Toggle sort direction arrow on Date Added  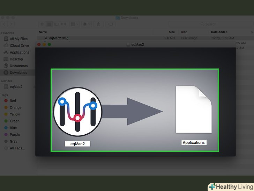252,32
